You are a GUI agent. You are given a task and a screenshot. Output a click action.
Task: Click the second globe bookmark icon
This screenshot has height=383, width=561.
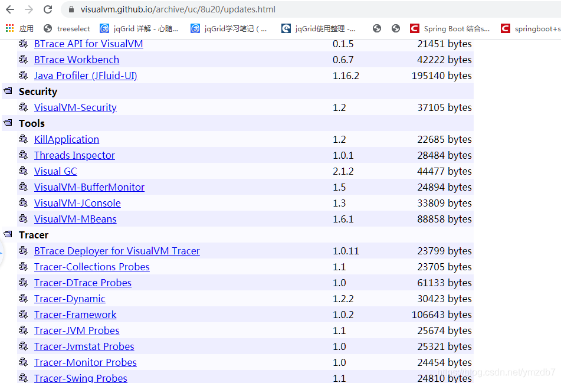click(x=396, y=29)
